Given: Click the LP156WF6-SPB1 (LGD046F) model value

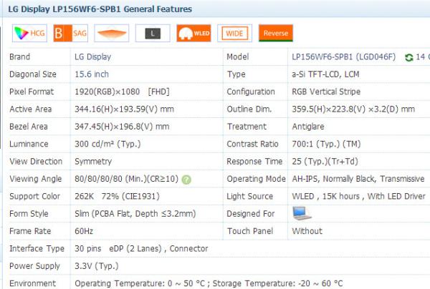Looking at the screenshot, I should click(x=343, y=57).
